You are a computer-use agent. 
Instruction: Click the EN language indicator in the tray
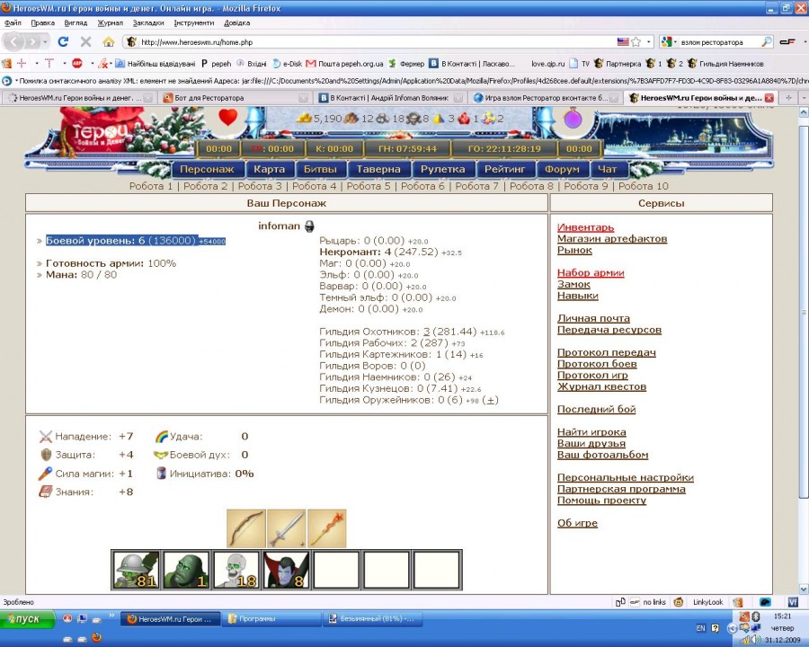tap(700, 628)
